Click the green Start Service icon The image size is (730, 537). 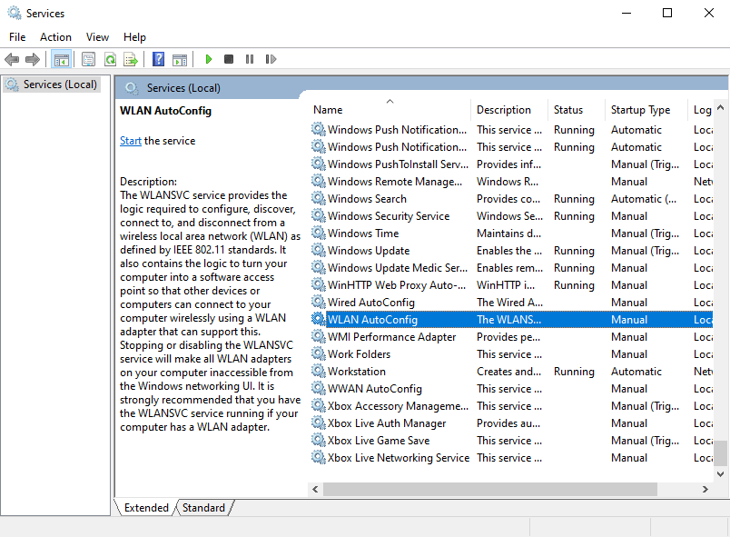point(209,59)
